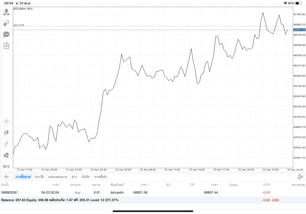Select the ข่าว news tab
The height and width of the screenshot is (214, 306).
click(x=74, y=177)
